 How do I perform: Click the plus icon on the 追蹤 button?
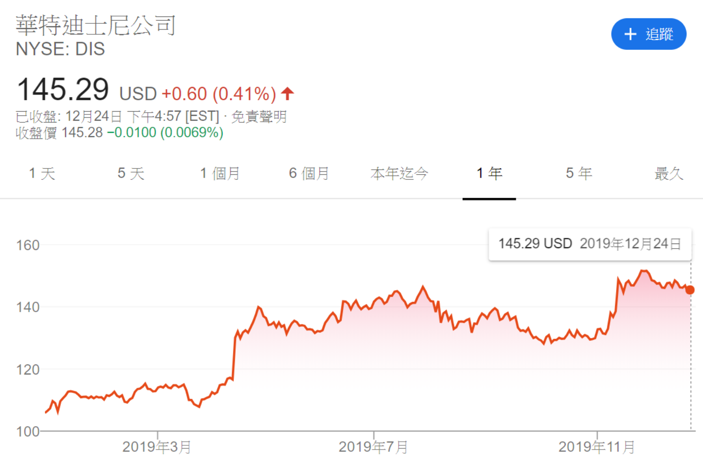630,34
